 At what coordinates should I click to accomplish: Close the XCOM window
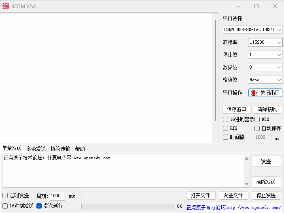(275, 6)
